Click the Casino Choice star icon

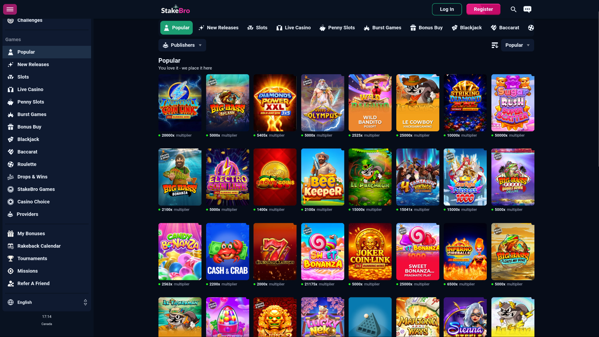pos(11,202)
